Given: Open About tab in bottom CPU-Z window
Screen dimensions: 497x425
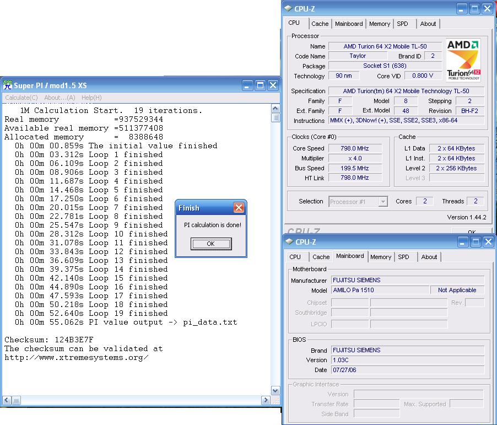Looking at the screenshot, I should 429,257.
